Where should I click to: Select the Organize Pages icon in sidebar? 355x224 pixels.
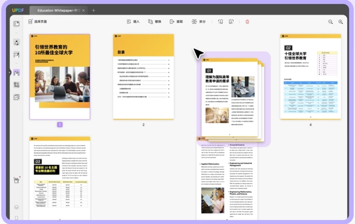pyautogui.click(x=16, y=73)
